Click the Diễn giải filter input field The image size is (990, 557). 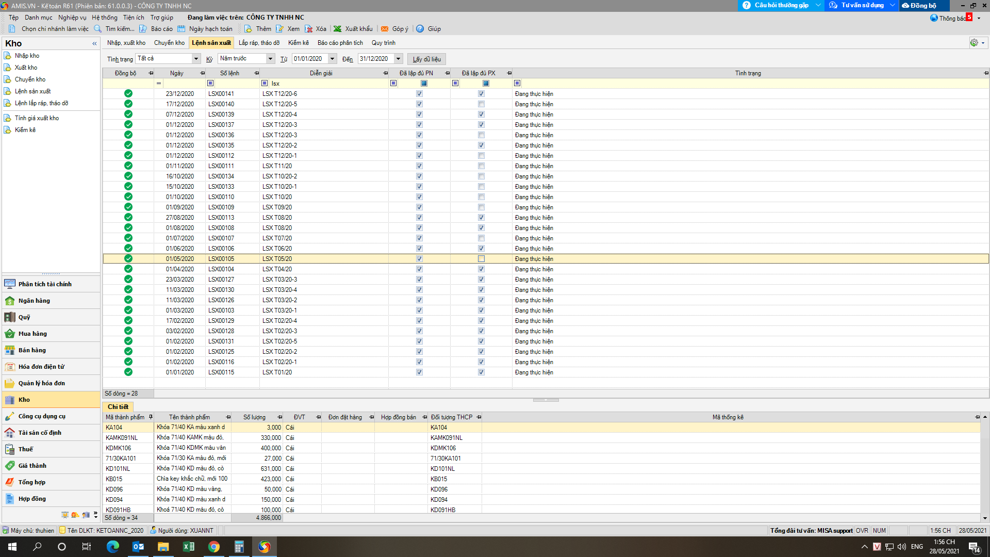tap(327, 84)
